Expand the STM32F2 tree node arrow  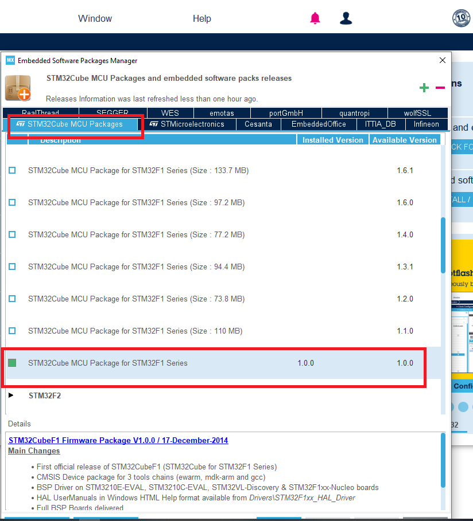click(11, 395)
